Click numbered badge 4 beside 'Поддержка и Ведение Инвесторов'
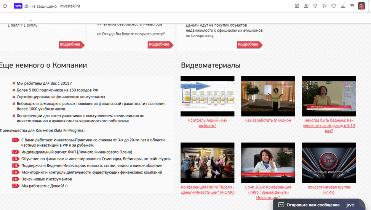 (x=16, y=165)
